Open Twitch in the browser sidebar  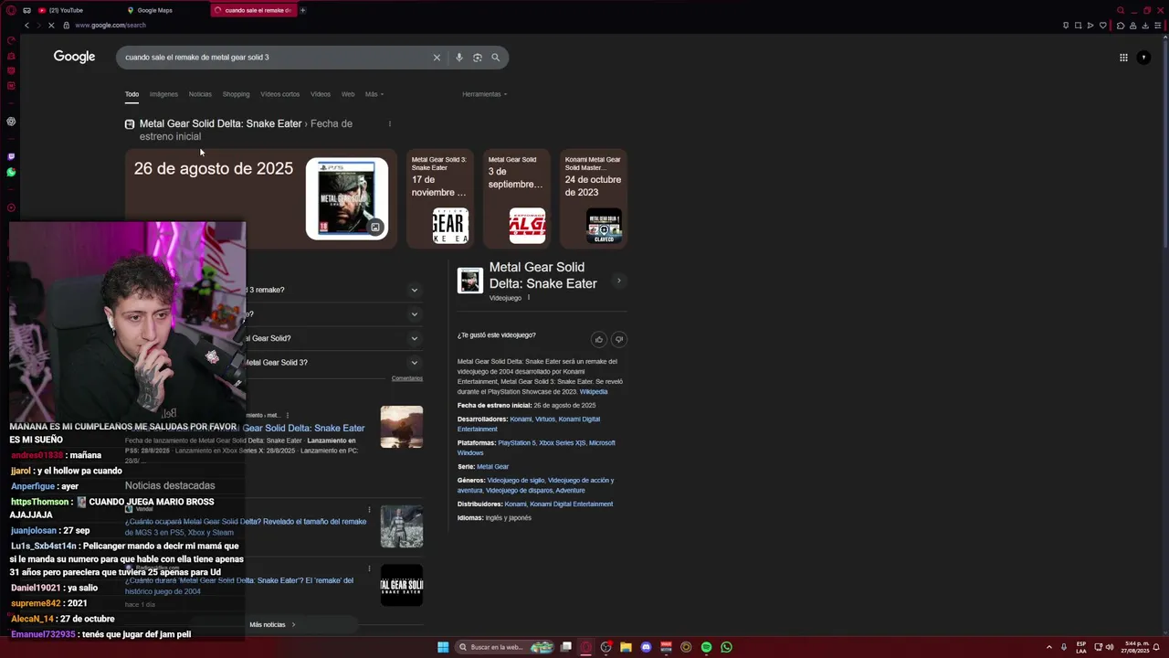[11, 156]
